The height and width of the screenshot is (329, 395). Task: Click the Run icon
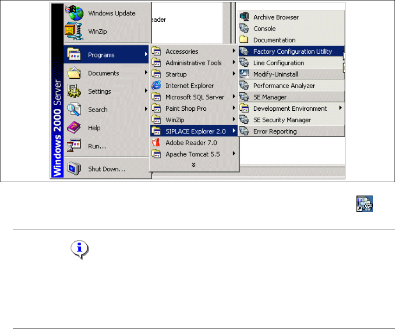(x=74, y=146)
